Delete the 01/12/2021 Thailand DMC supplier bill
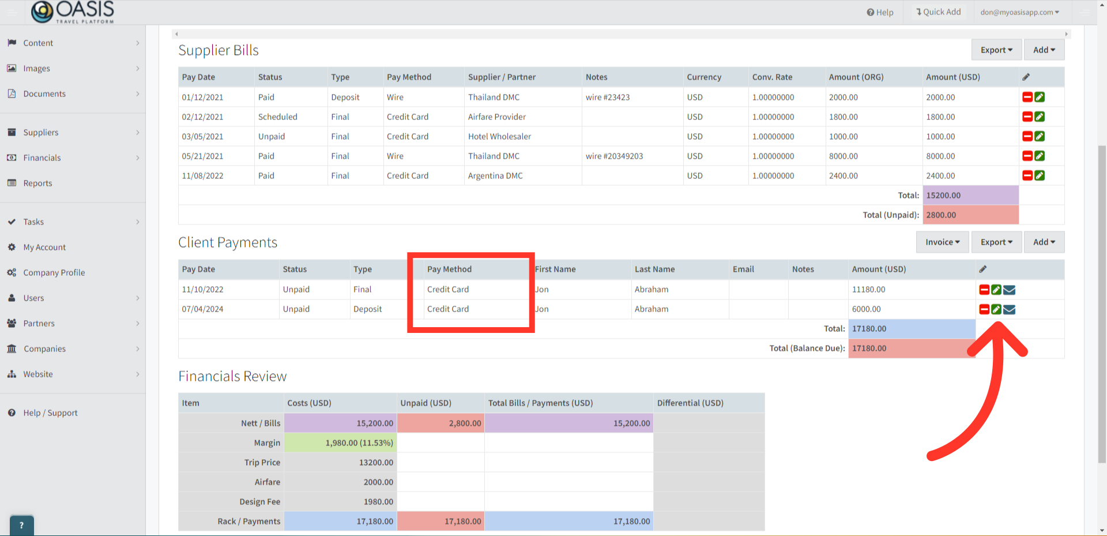The image size is (1107, 536). click(1027, 97)
